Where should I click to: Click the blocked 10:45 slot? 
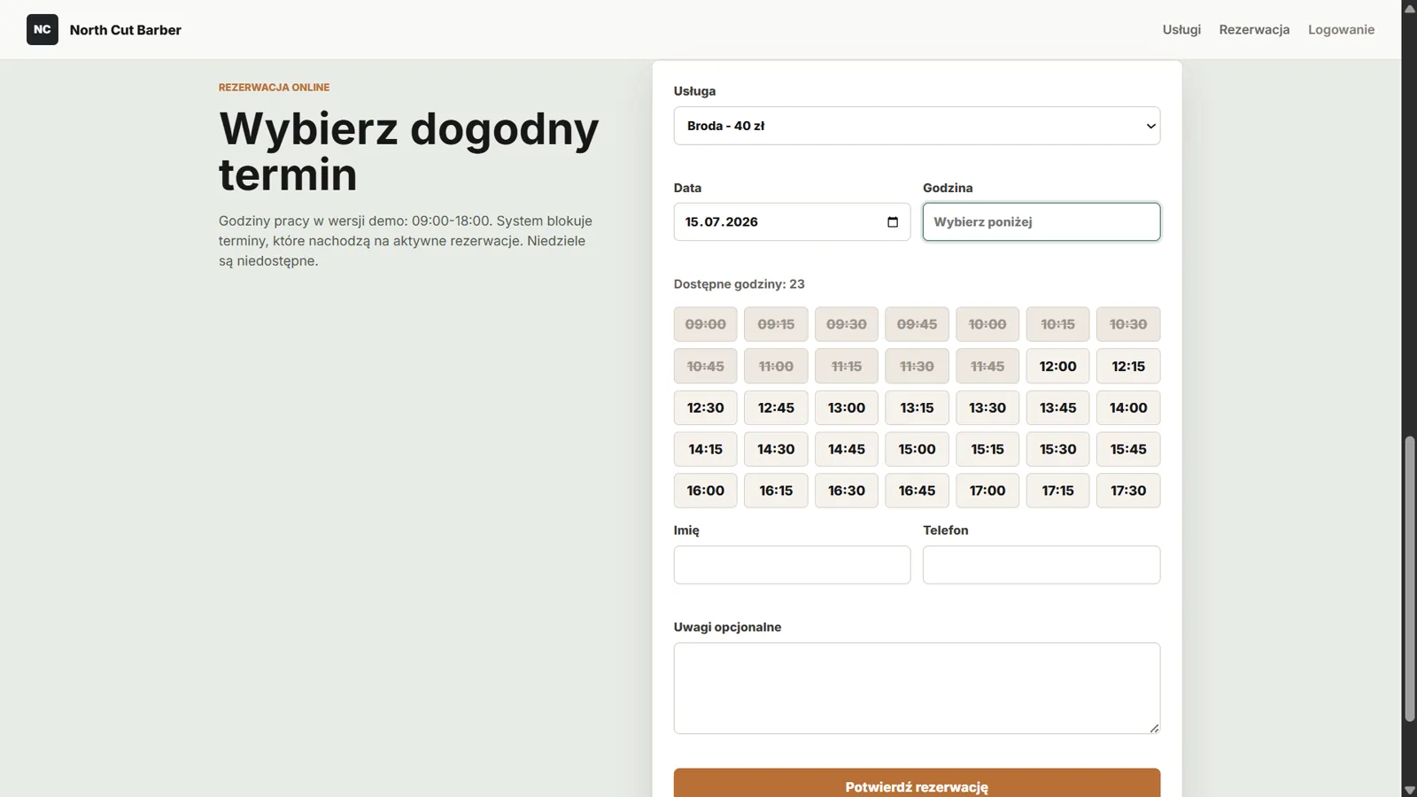click(706, 366)
